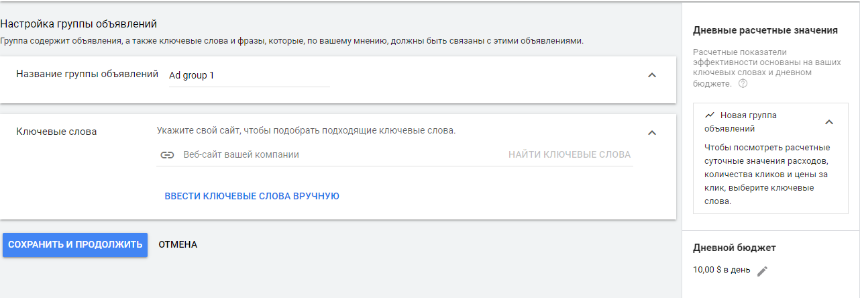This screenshot has height=298, width=860.
Task: Click the ad group name field 'Ad group 1'
Action: click(249, 76)
